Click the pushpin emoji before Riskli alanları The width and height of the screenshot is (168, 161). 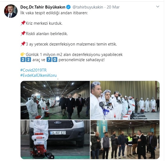click(x=23, y=33)
